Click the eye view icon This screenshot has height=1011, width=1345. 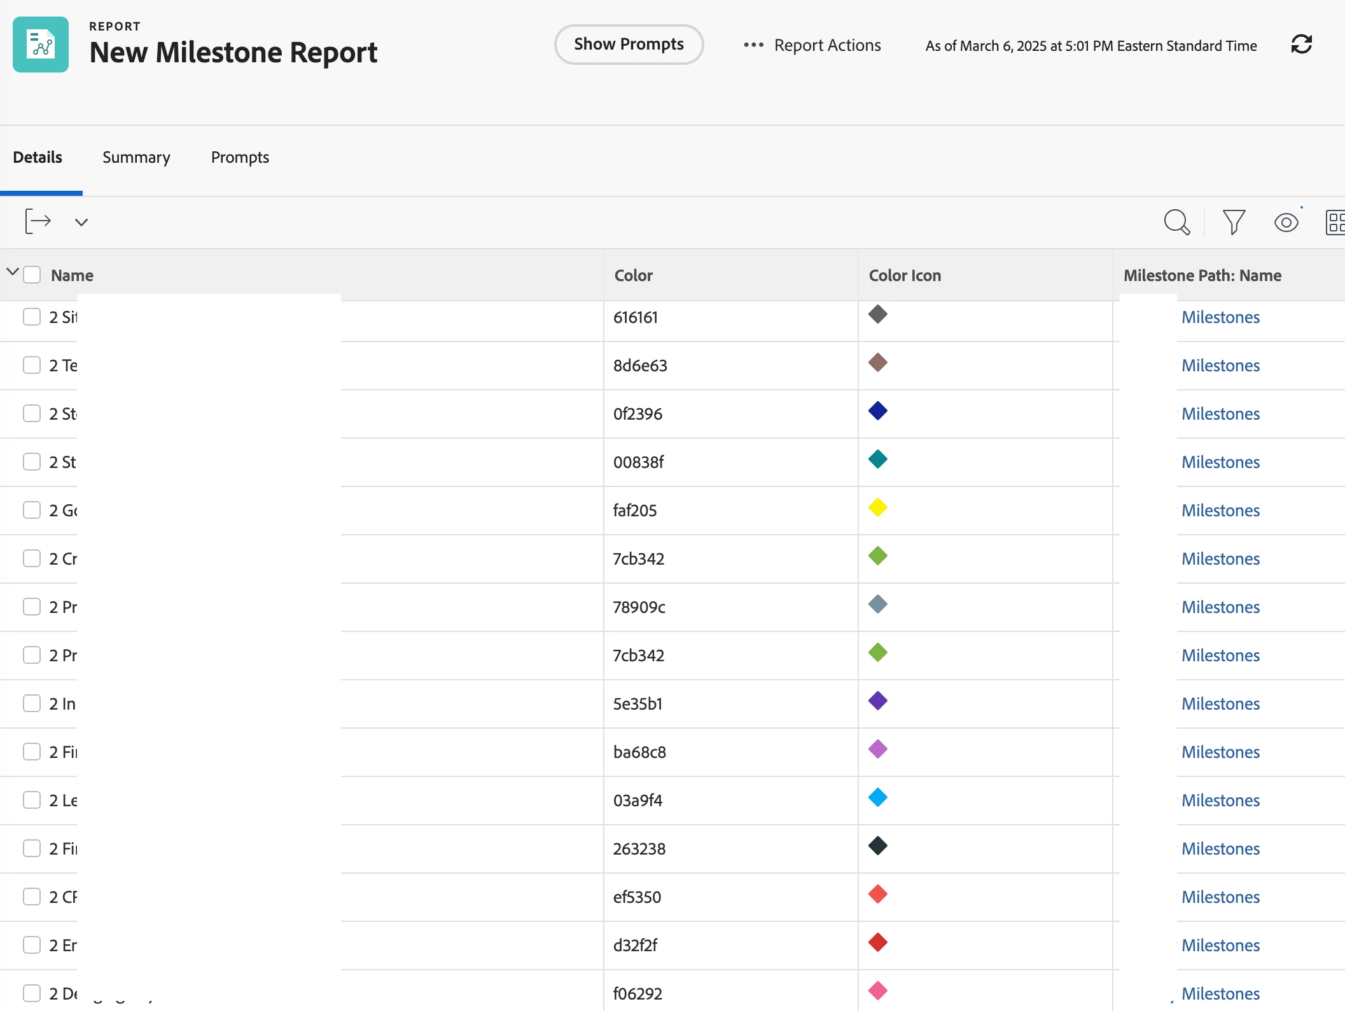pos(1286,223)
